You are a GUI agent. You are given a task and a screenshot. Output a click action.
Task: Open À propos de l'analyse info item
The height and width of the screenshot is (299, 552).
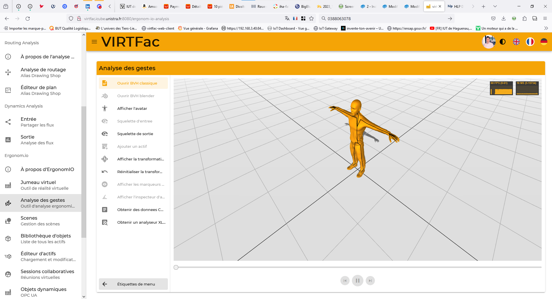41,57
